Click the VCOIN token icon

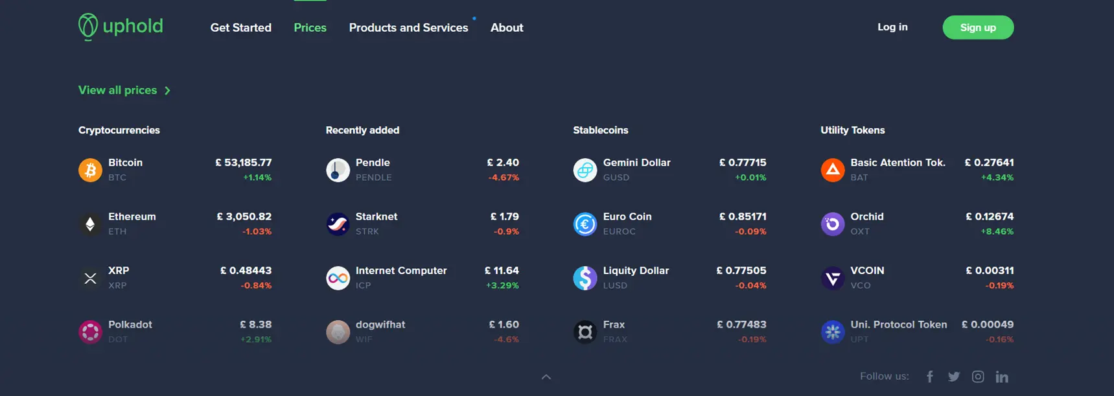(833, 278)
